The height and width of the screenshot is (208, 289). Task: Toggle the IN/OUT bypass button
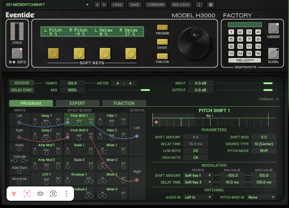click(x=17, y=53)
